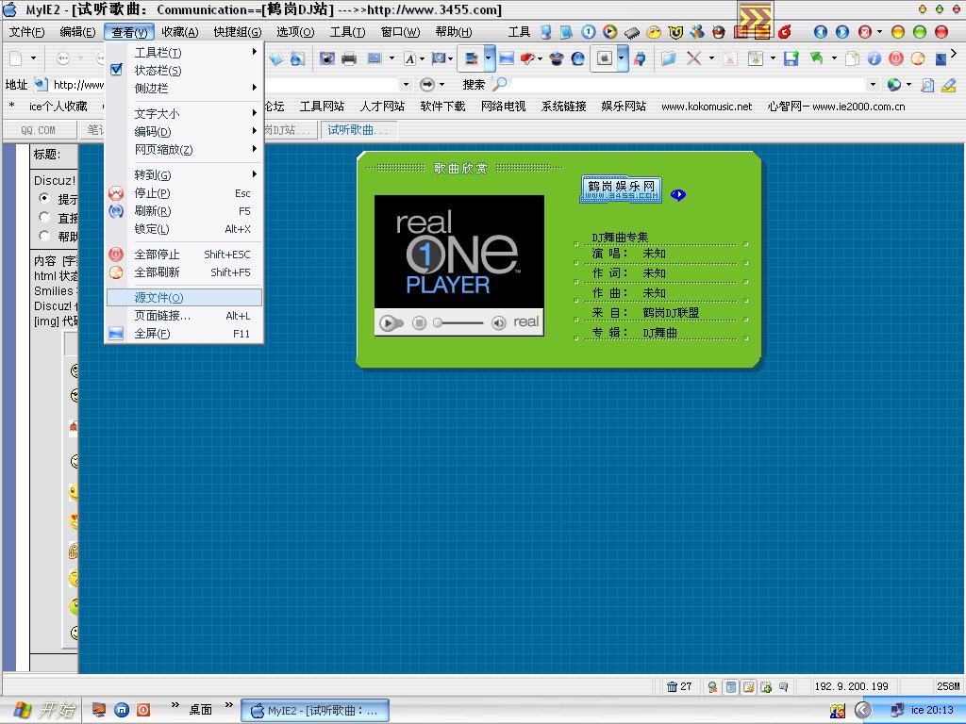
Task: Open the www.kokomusic.net favorites link
Action: (707, 107)
